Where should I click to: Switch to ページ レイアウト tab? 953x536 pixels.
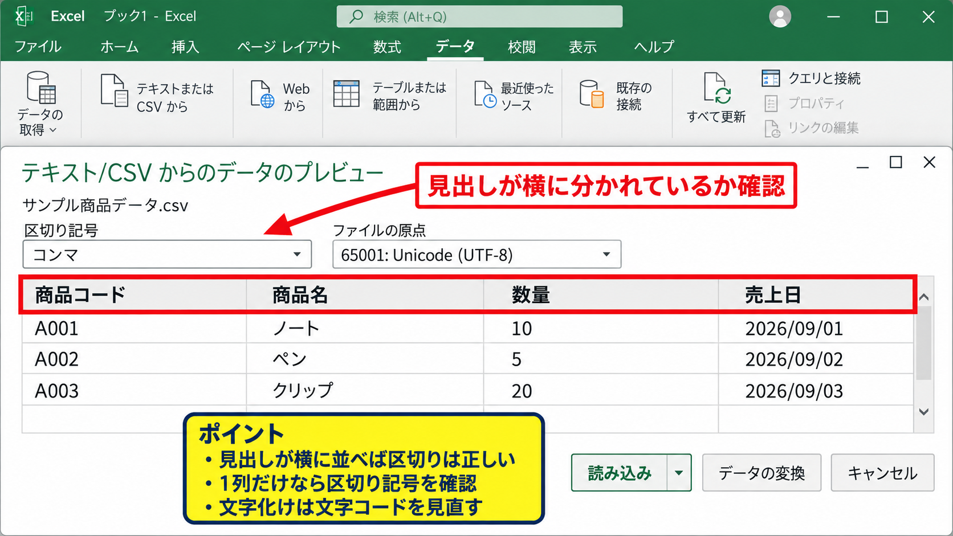pos(288,47)
